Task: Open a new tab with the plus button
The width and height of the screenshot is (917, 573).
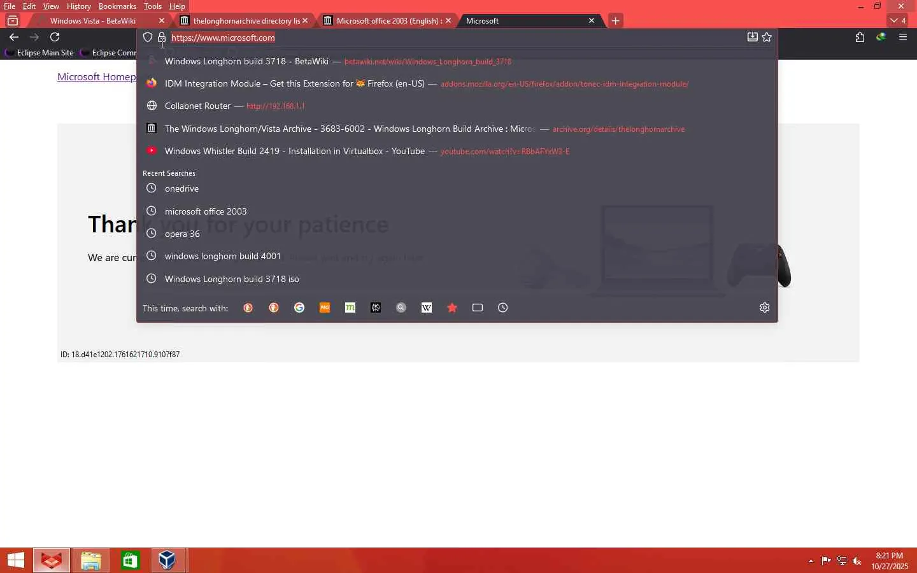Action: point(615,20)
